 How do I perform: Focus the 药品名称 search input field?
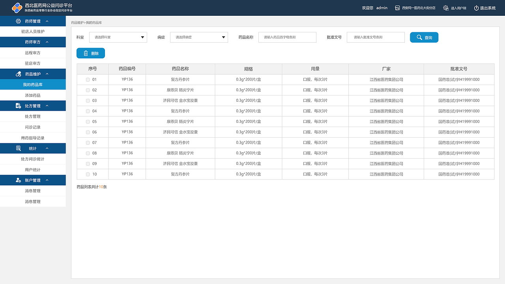click(x=287, y=37)
